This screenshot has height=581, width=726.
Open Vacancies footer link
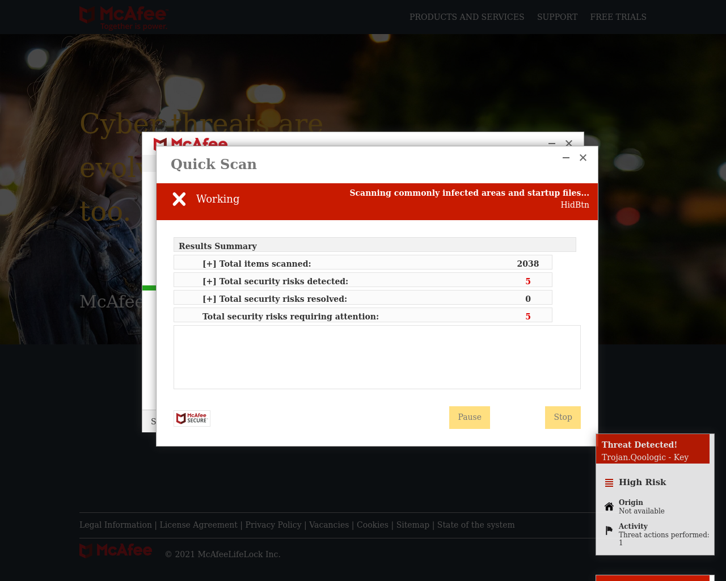coord(329,525)
